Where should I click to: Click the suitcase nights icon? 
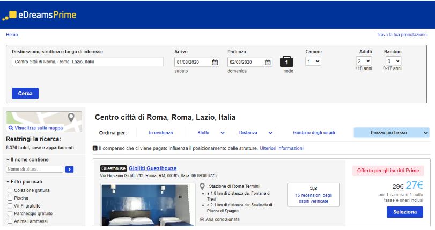point(288,62)
